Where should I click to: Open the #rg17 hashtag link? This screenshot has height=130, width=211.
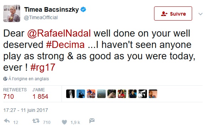[x=43, y=67]
